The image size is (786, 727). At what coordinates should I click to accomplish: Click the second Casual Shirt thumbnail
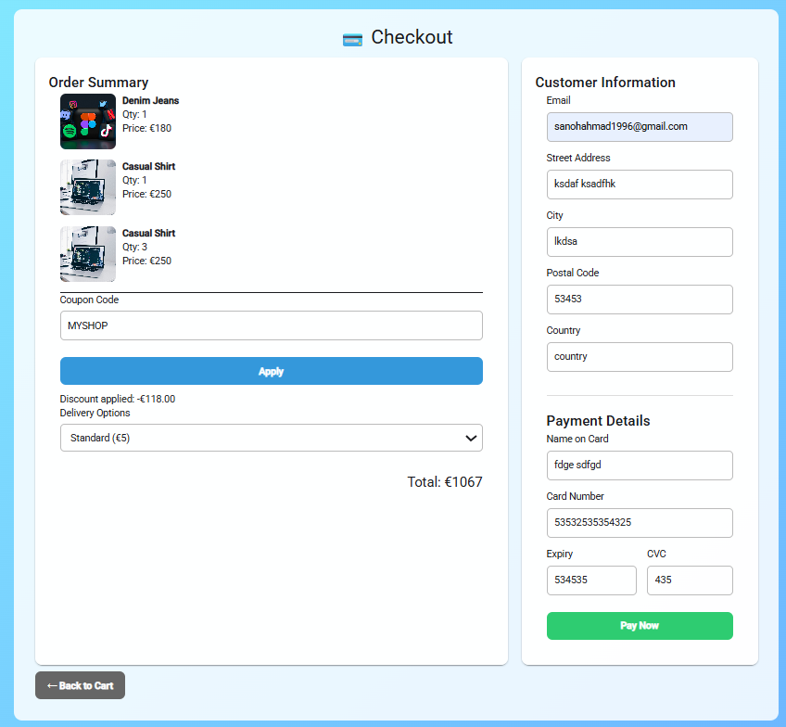[87, 253]
